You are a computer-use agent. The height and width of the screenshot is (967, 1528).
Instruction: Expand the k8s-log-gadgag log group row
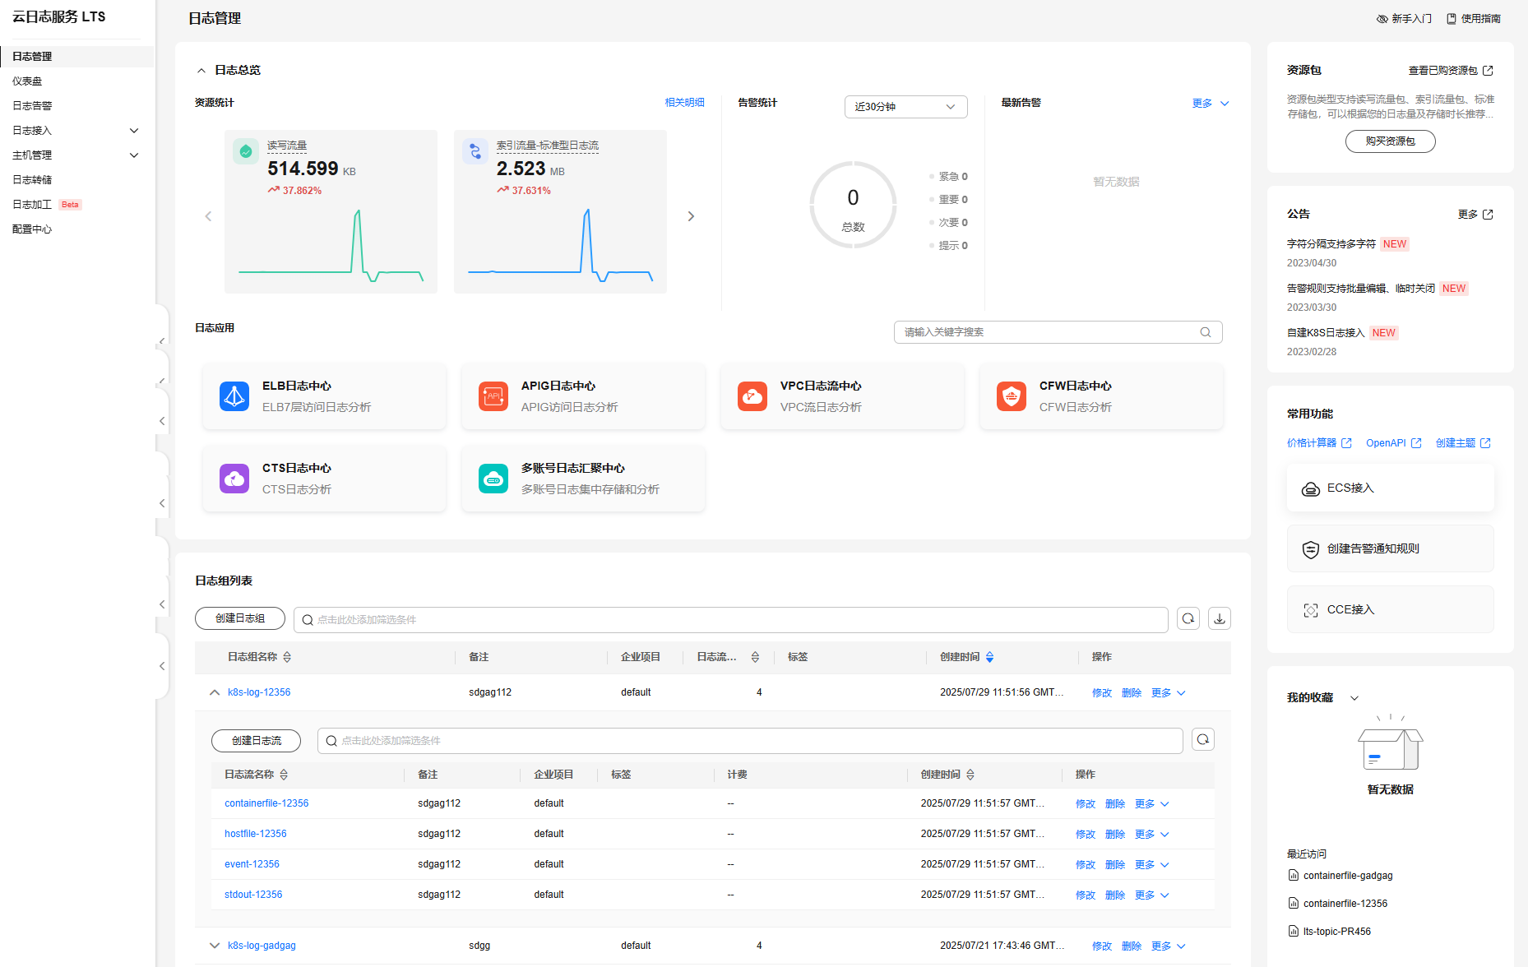[215, 946]
